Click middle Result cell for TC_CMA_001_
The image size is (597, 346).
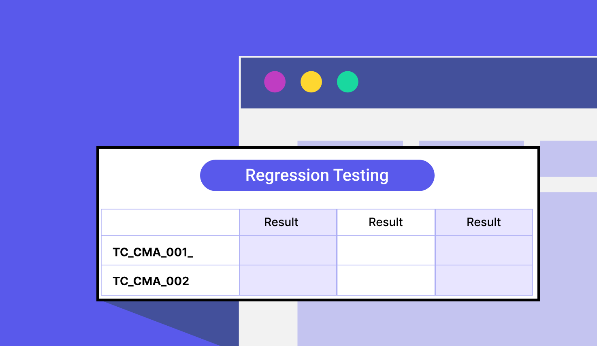click(386, 250)
